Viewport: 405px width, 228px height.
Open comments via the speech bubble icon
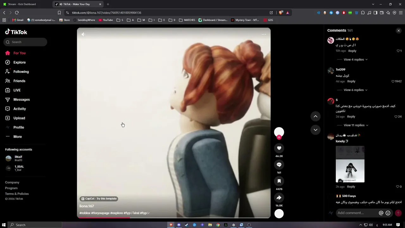click(279, 165)
